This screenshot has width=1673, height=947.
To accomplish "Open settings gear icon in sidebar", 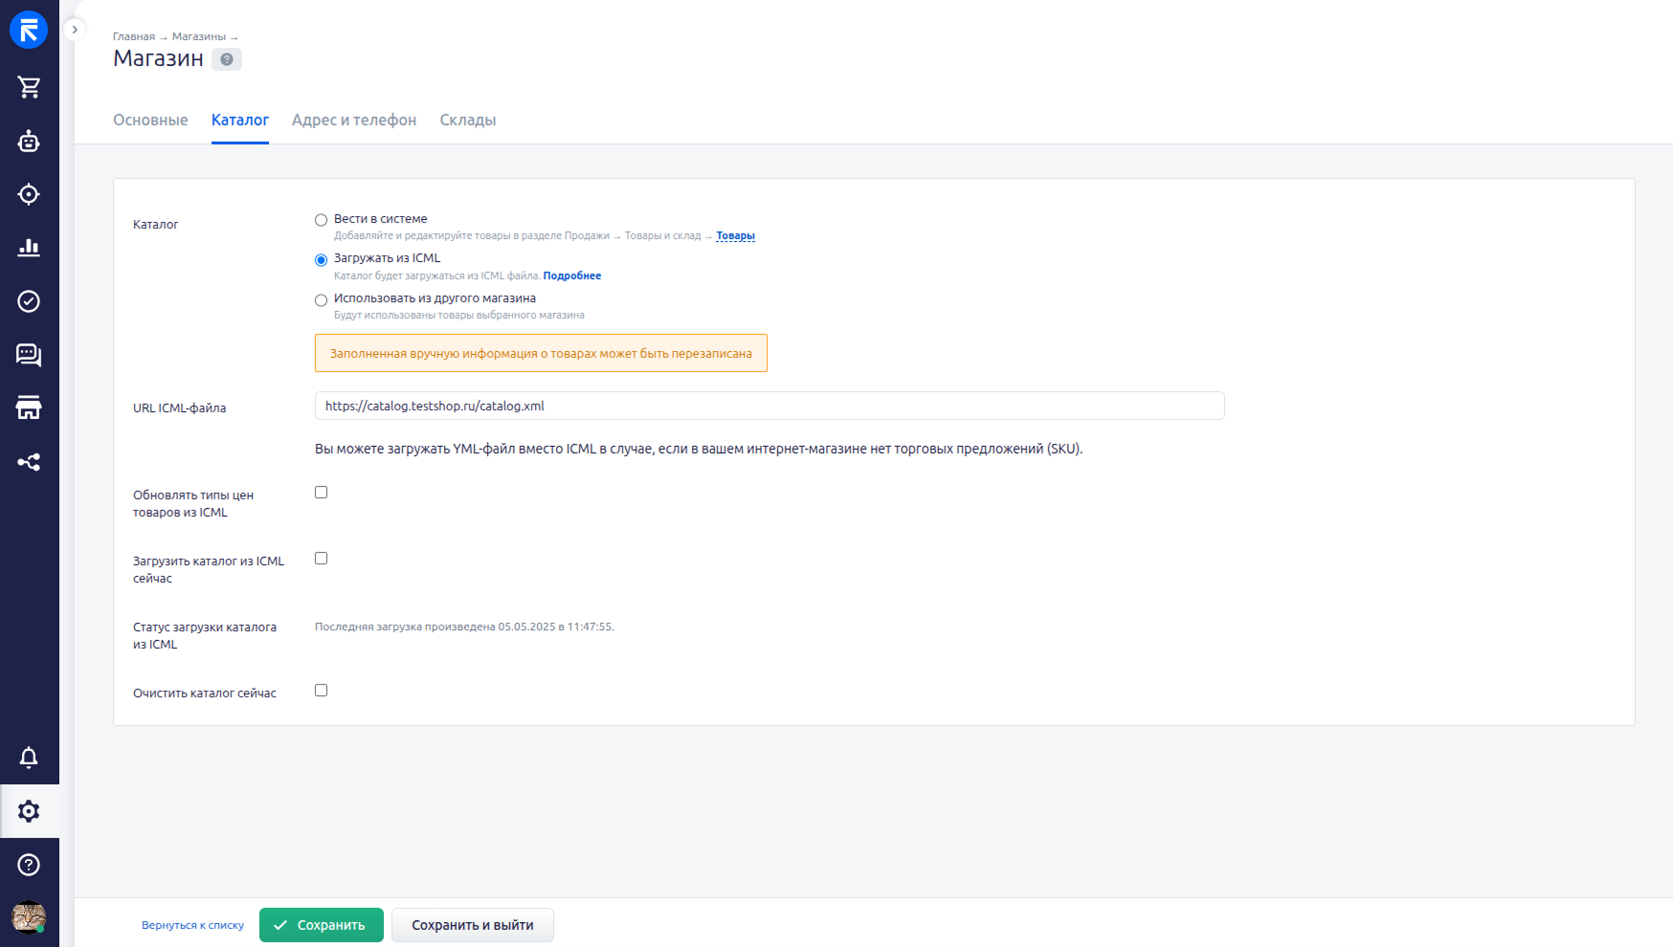I will pyautogui.click(x=29, y=811).
